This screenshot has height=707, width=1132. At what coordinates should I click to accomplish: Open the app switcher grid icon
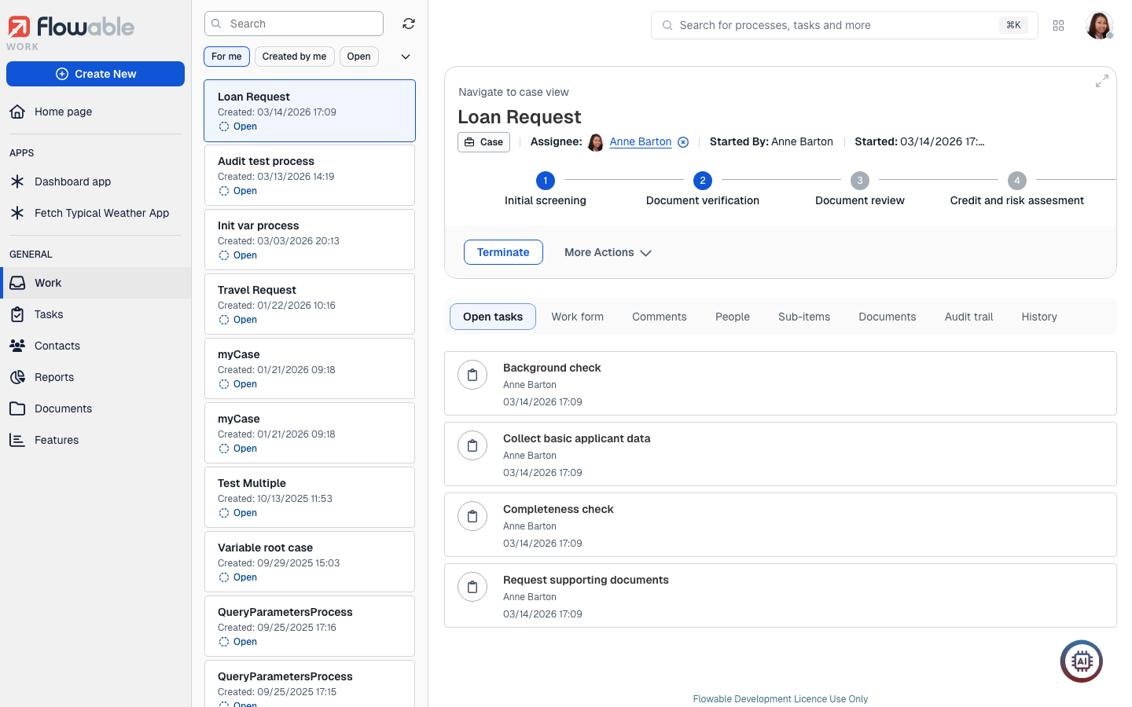point(1058,26)
